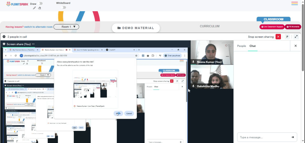Send the chat message with the arrow icon
Image resolution: width=305 pixels, height=143 pixels.
pyautogui.click(x=292, y=137)
